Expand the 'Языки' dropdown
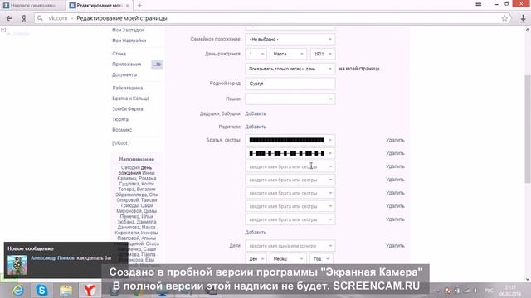 (290, 99)
